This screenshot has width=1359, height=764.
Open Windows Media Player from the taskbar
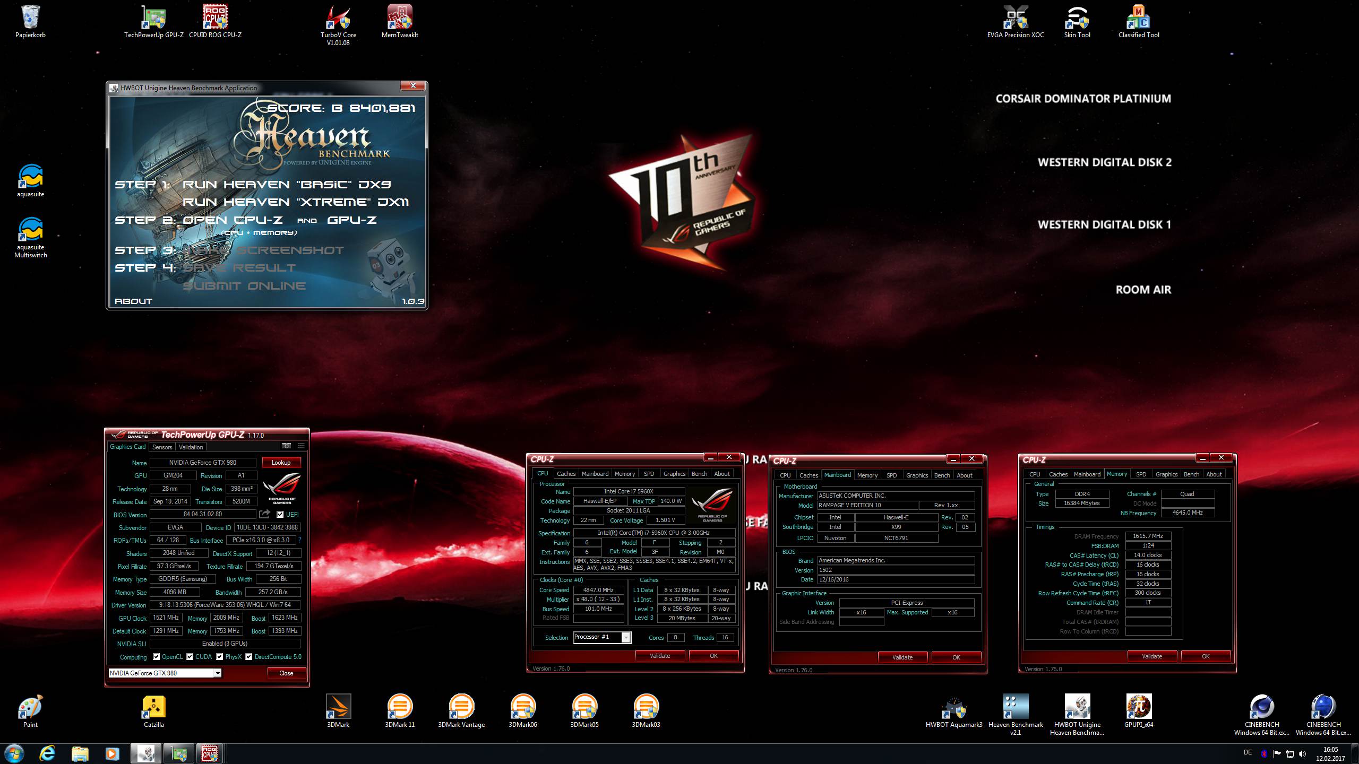point(111,754)
